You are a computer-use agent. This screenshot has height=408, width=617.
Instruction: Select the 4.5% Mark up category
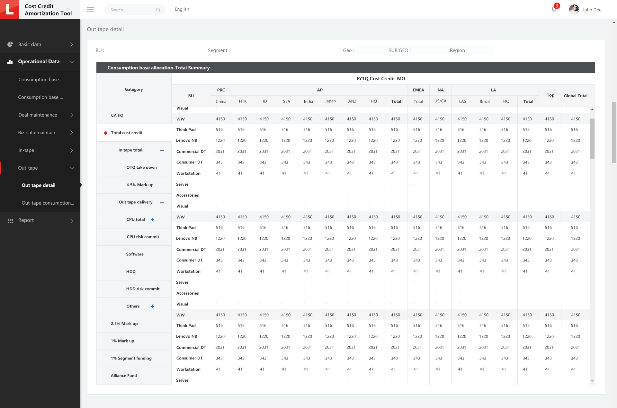pos(134,185)
